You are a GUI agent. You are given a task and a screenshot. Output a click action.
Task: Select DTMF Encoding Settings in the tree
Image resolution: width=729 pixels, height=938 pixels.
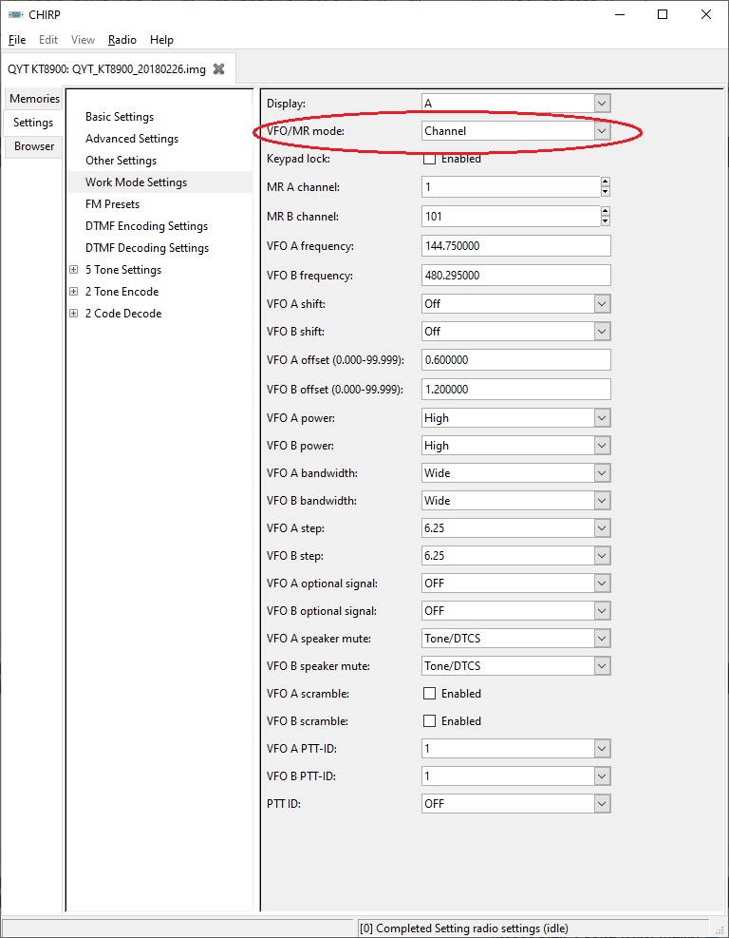[146, 226]
